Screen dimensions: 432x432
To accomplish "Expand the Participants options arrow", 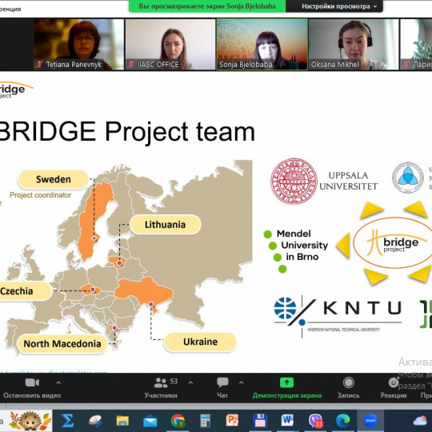I will pyautogui.click(x=190, y=382).
